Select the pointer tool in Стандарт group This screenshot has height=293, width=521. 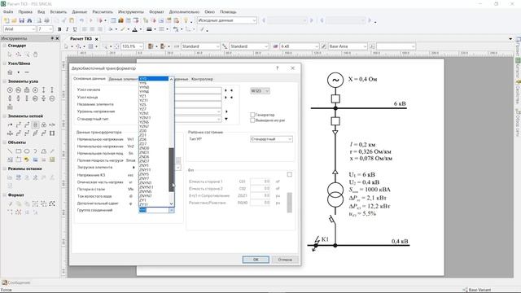pyautogui.click(x=10, y=54)
